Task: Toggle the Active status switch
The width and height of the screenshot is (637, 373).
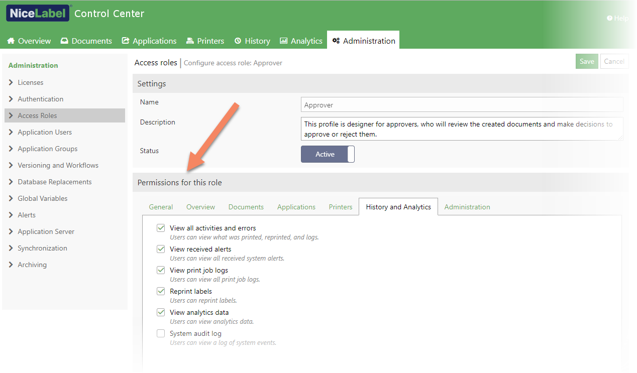Action: [328, 154]
